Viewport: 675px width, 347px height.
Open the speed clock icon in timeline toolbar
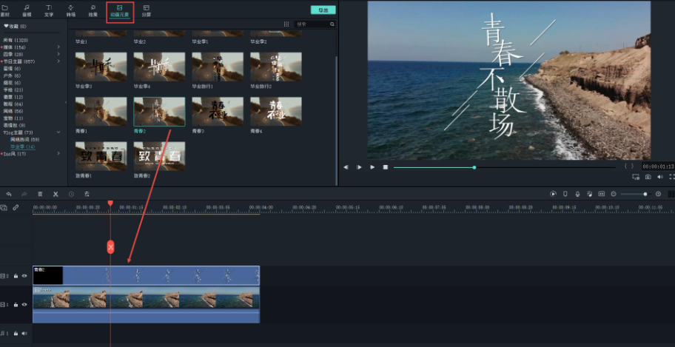[x=71, y=194]
